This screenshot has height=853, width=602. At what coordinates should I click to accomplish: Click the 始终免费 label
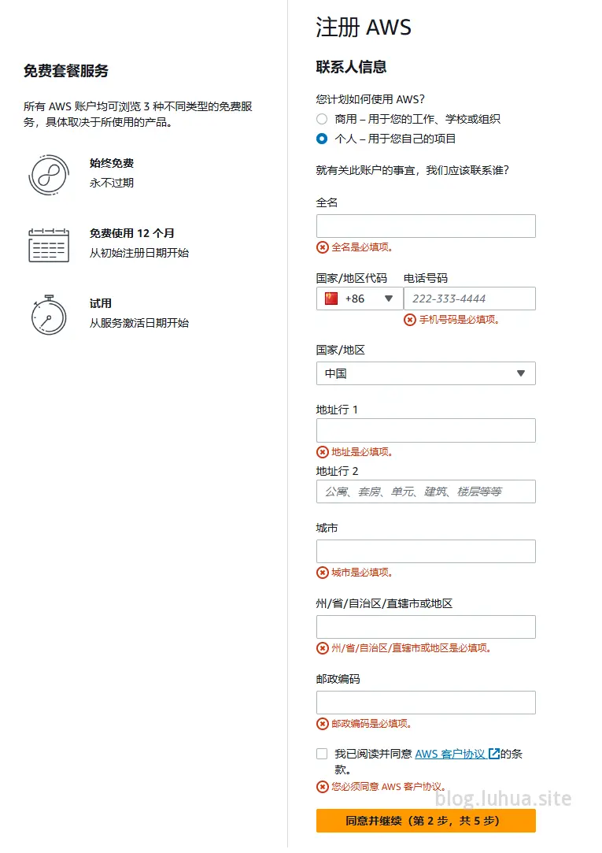(x=112, y=163)
